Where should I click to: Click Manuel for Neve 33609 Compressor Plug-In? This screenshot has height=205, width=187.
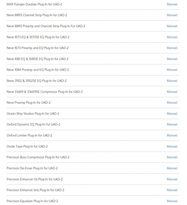pyautogui.click(x=172, y=92)
